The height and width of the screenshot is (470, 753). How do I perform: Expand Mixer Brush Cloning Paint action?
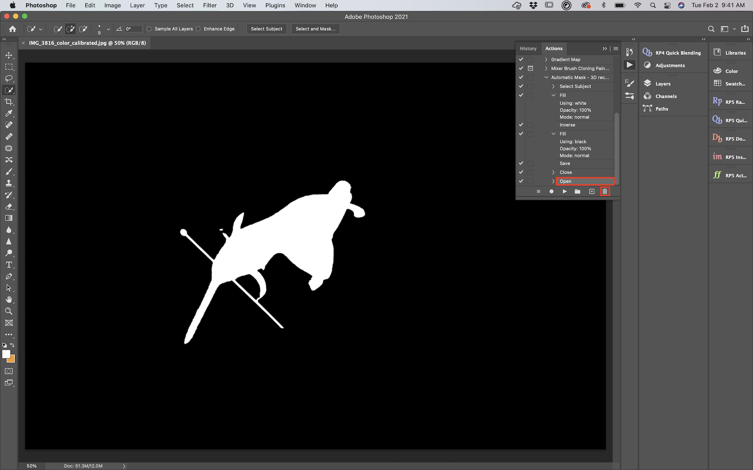click(x=546, y=69)
